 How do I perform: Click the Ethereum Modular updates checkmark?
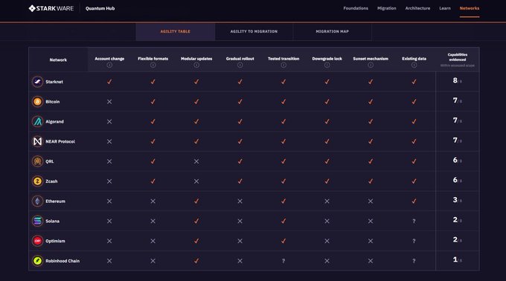[196, 201]
